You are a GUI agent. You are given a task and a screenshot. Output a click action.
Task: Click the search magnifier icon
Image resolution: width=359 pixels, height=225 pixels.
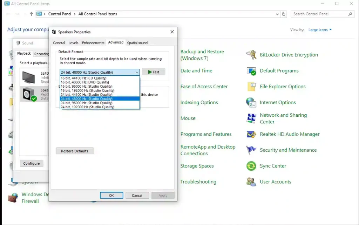[350, 14]
